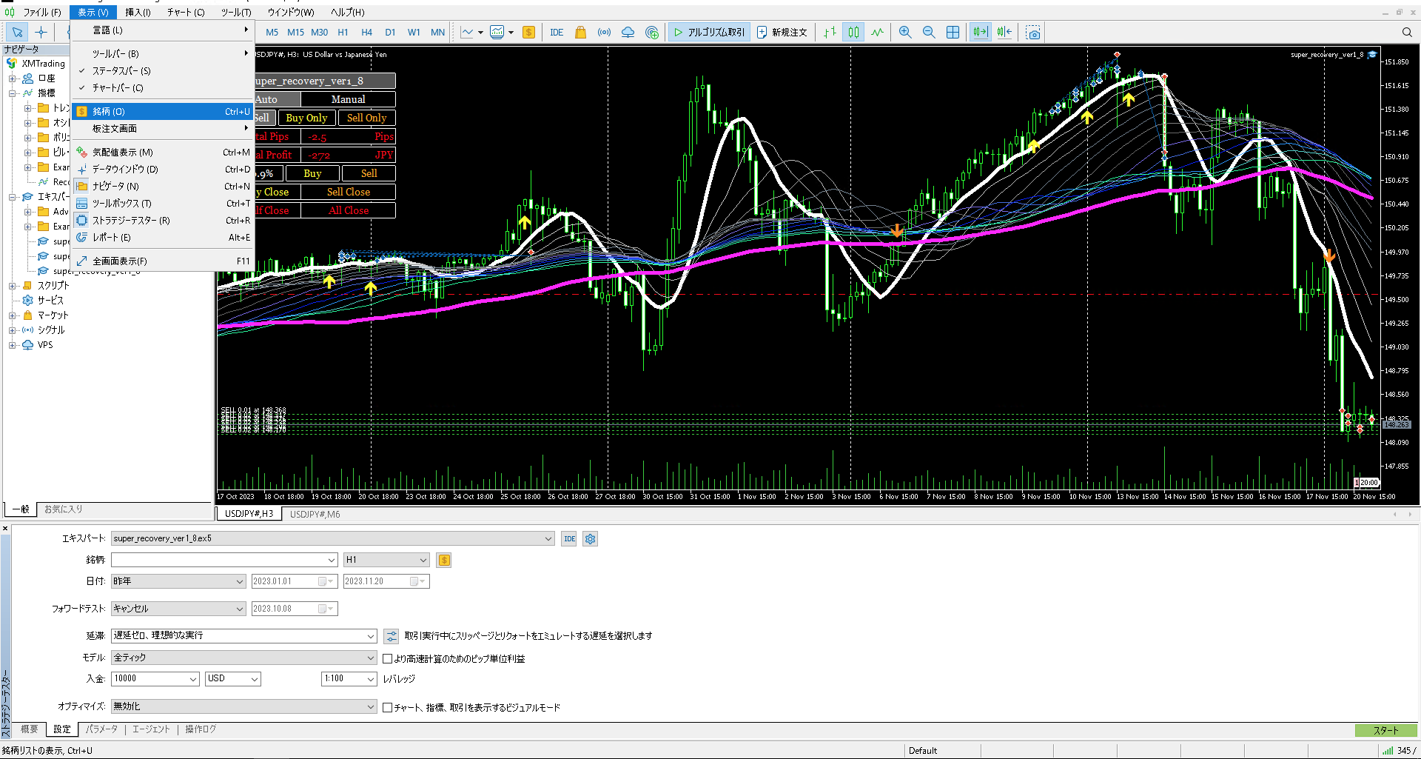Open the IDE editor from toolbar

coord(557,32)
